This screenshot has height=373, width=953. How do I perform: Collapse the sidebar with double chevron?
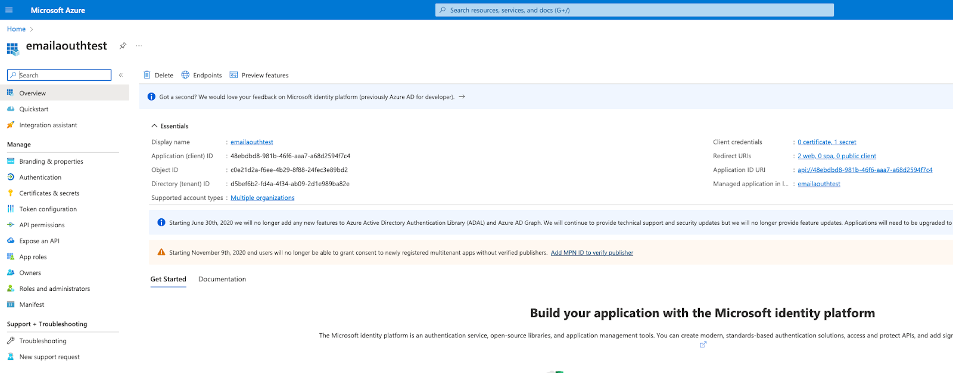pyautogui.click(x=121, y=75)
